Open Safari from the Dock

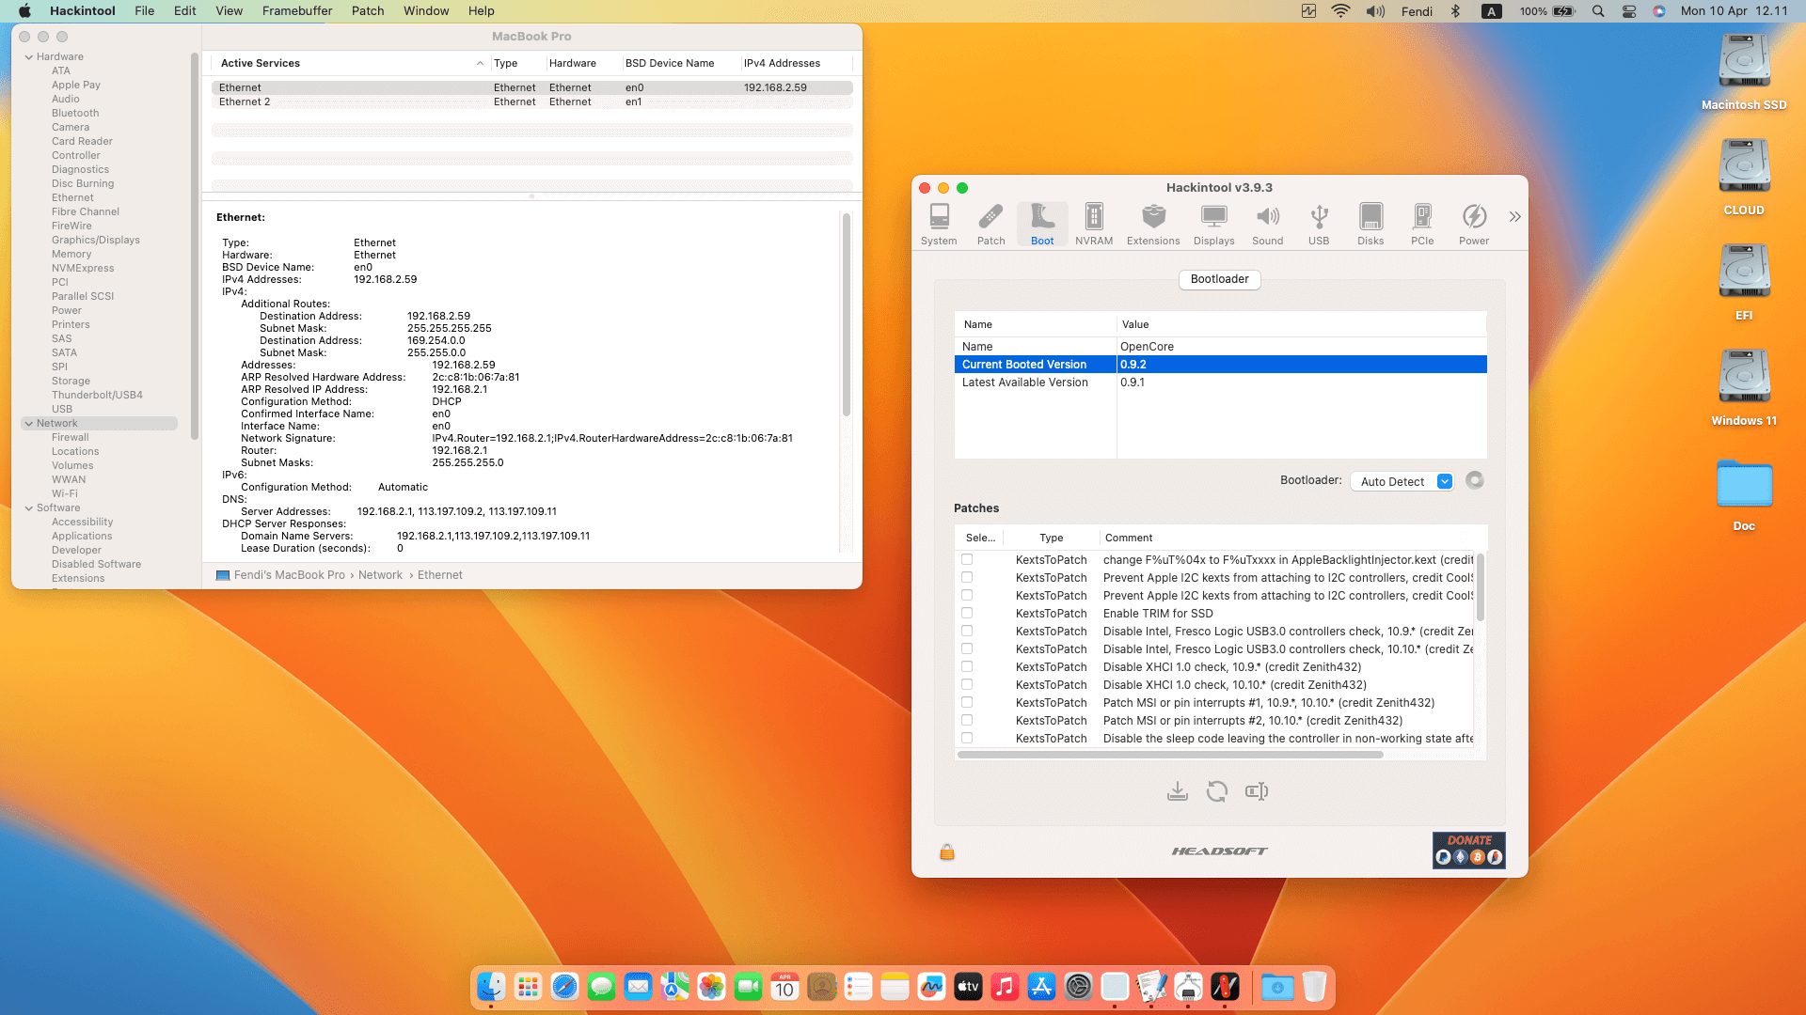[564, 987]
